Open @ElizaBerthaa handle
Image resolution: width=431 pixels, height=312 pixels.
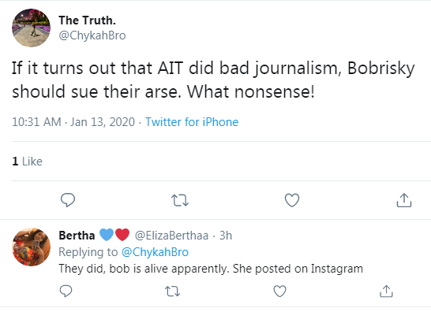(x=171, y=236)
